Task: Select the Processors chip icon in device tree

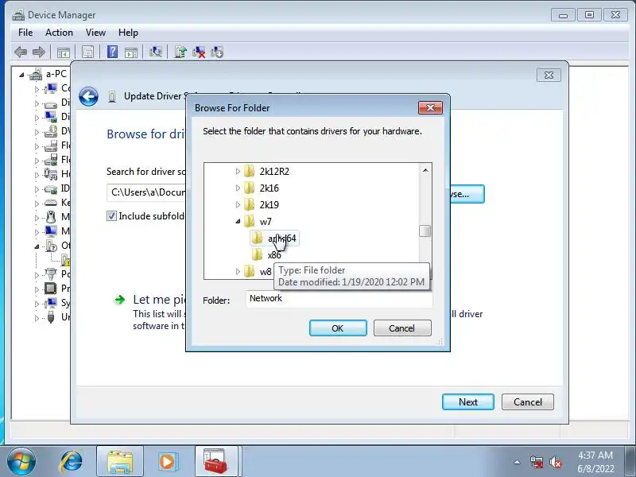Action: pyautogui.click(x=51, y=289)
